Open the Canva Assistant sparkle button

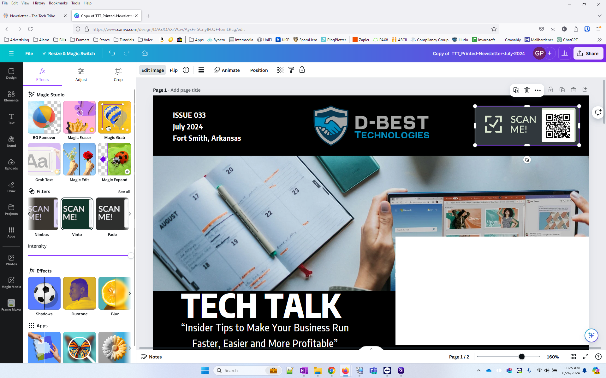point(591,335)
